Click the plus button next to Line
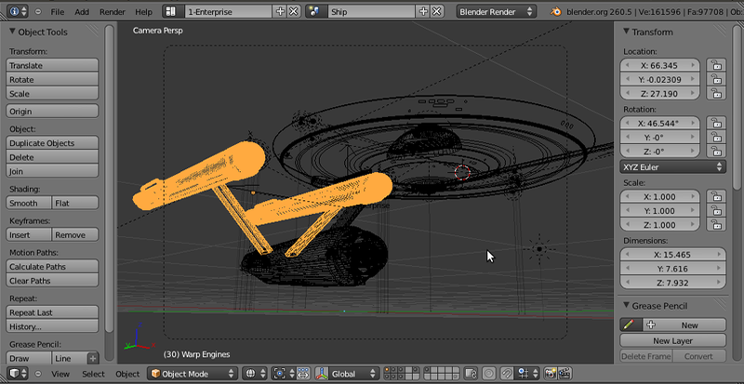Image resolution: width=744 pixels, height=384 pixels. (93, 358)
